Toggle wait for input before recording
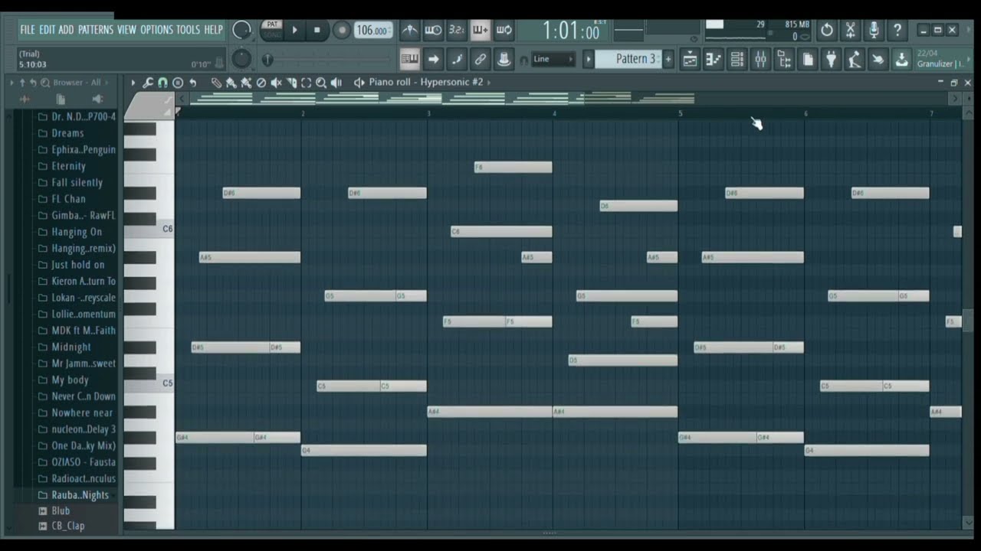 (x=433, y=30)
